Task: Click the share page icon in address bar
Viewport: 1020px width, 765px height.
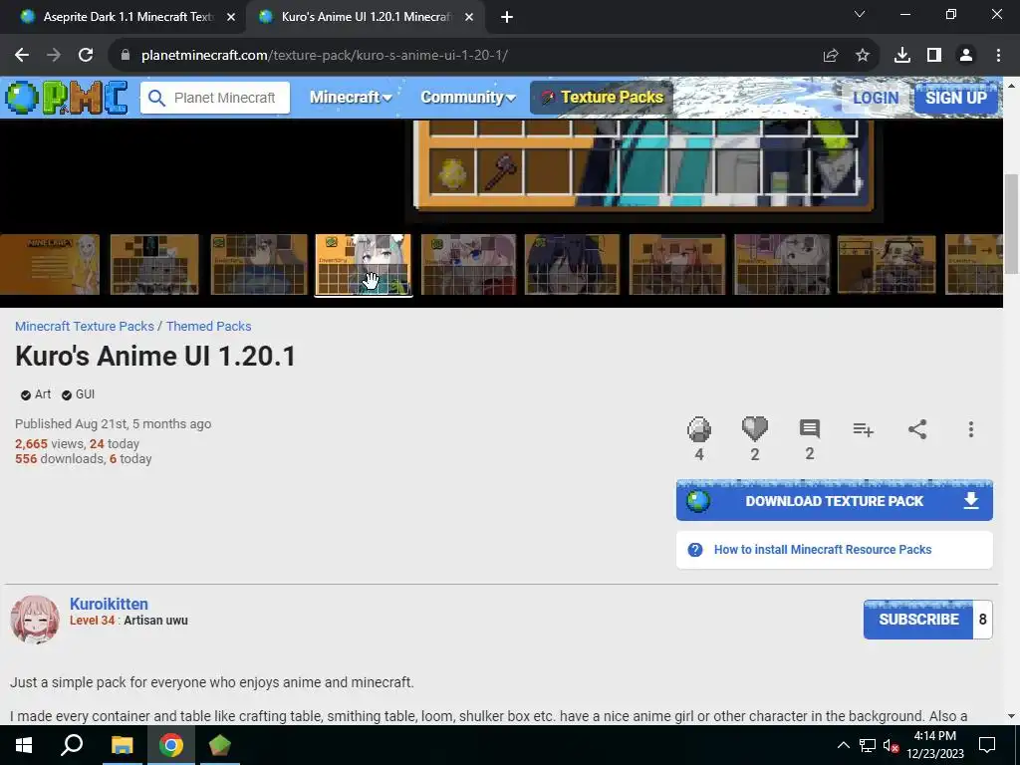Action: (x=831, y=56)
